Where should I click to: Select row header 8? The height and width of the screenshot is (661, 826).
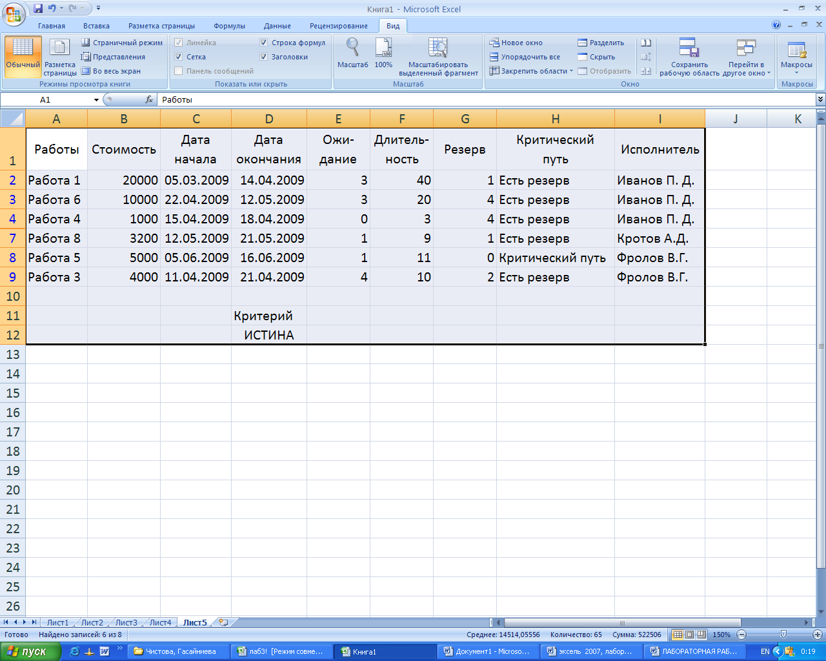coord(13,258)
